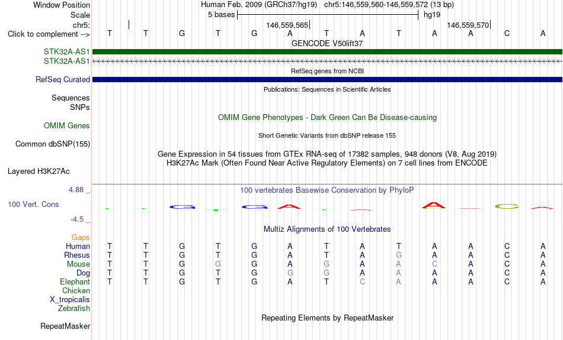The width and height of the screenshot is (563, 340).
Task: Click the faded C in the Mouse row
Action: click(434, 264)
